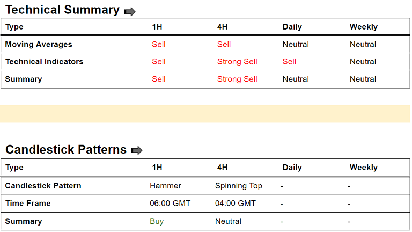This screenshot has width=412, height=232.
Task: Click the 04:00 GMT time frame cell
Action: point(236,204)
